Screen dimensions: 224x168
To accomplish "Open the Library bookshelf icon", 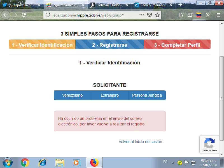I will (181, 15).
